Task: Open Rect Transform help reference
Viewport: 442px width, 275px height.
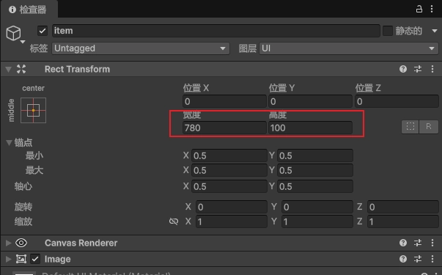Action: (x=403, y=69)
